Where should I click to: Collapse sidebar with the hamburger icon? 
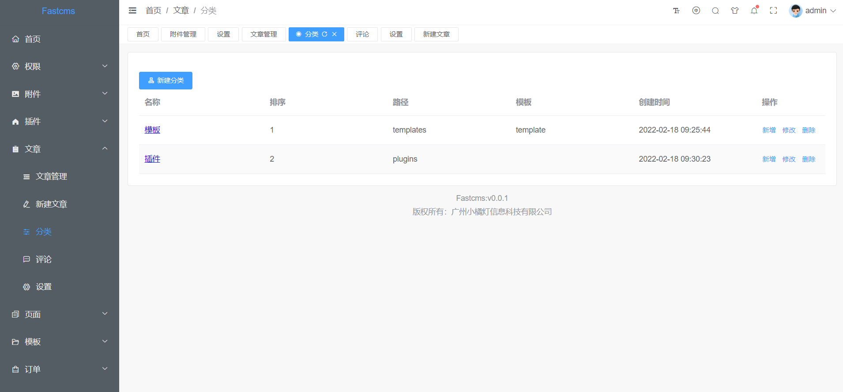132,11
